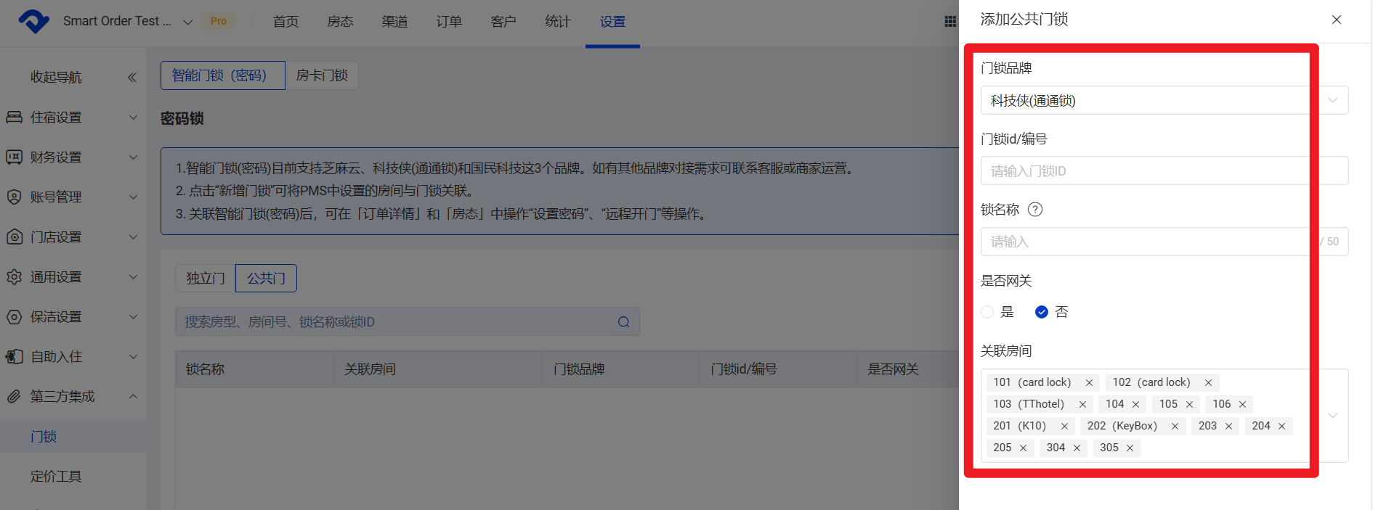1373x510 pixels.
Task: Remove room 202 (KeyBox) tag
Action: pos(1175,426)
